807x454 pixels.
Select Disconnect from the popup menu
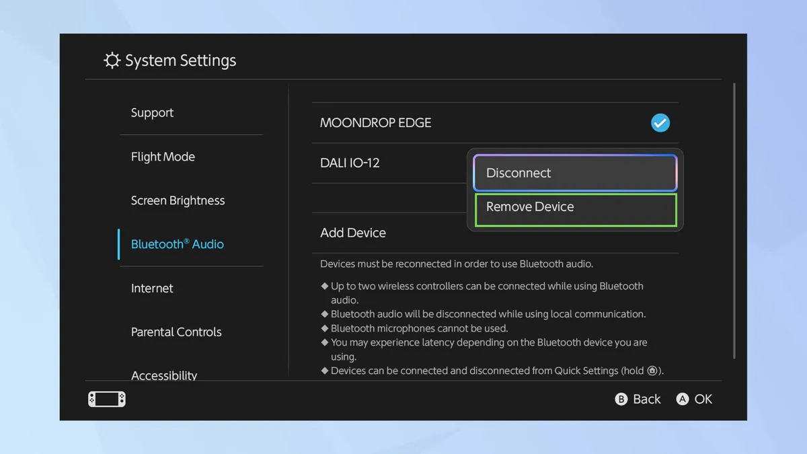pyautogui.click(x=575, y=173)
